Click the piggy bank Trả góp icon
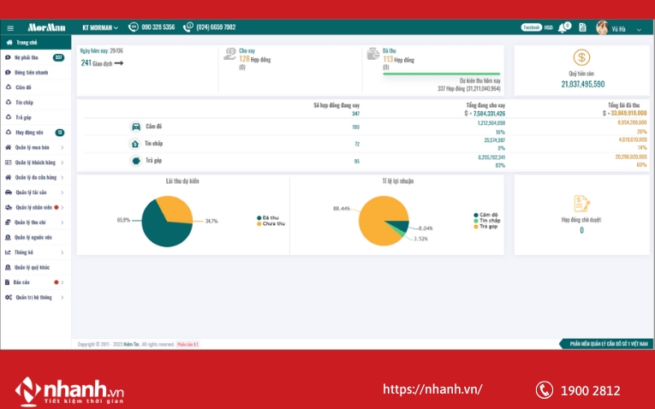 pos(136,161)
